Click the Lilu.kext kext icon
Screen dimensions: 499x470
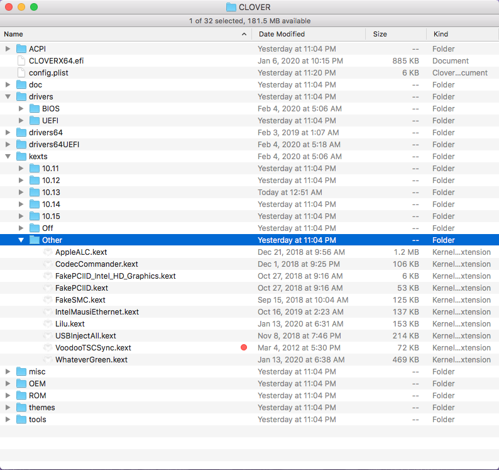pos(48,324)
